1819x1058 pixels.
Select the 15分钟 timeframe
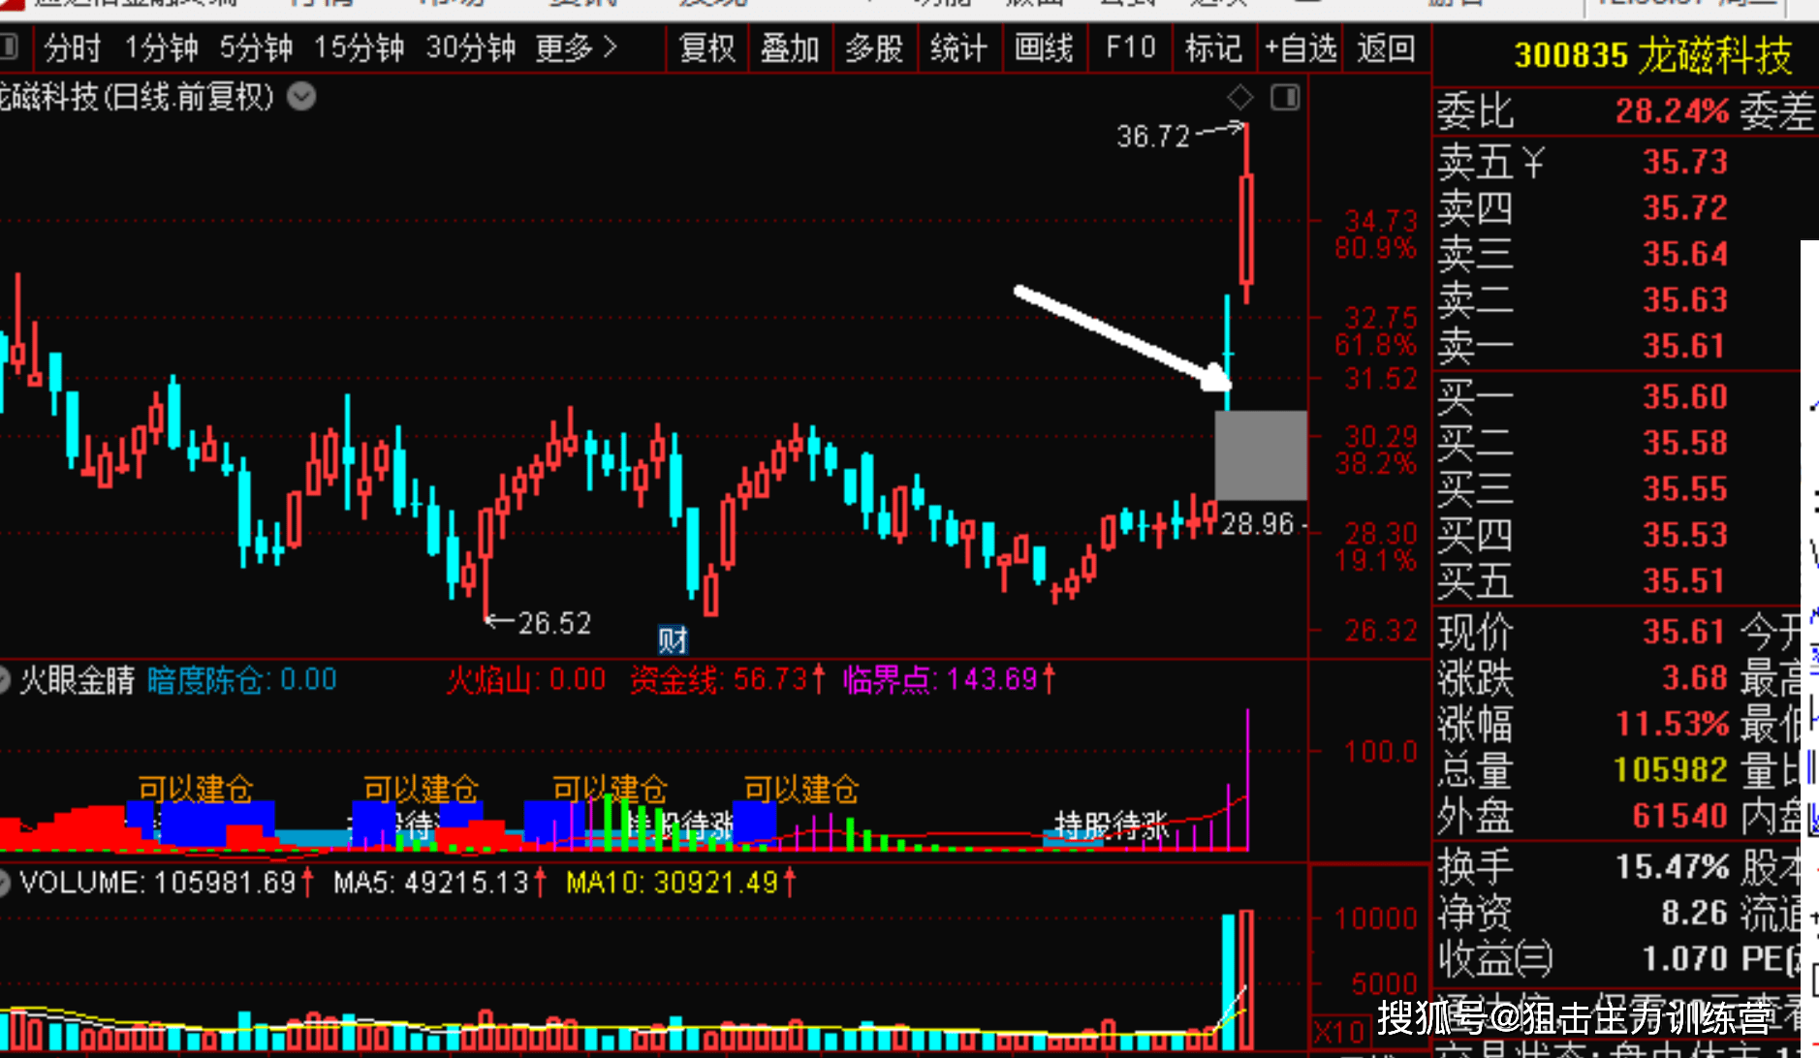click(x=359, y=47)
